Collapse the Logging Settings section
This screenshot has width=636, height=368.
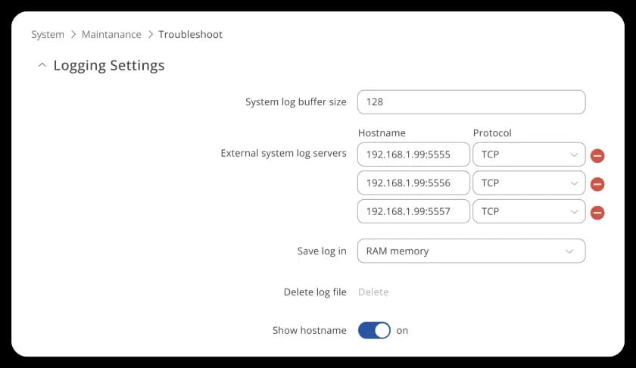(42, 65)
